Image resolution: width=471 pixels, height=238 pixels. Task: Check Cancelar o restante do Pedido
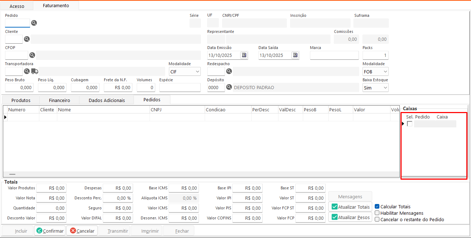click(x=377, y=219)
